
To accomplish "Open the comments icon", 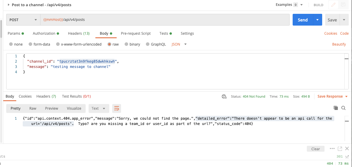I will point(343,5).
